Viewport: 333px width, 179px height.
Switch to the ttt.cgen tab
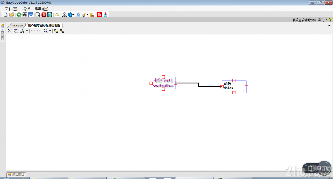point(17,26)
